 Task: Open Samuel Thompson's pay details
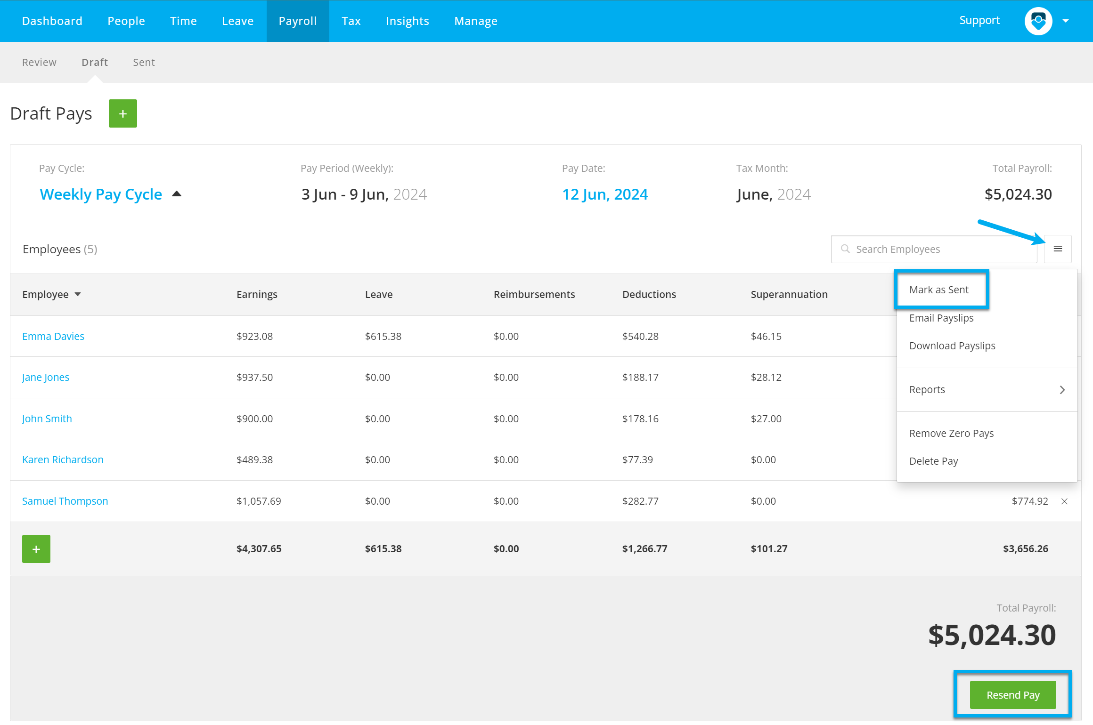65,501
